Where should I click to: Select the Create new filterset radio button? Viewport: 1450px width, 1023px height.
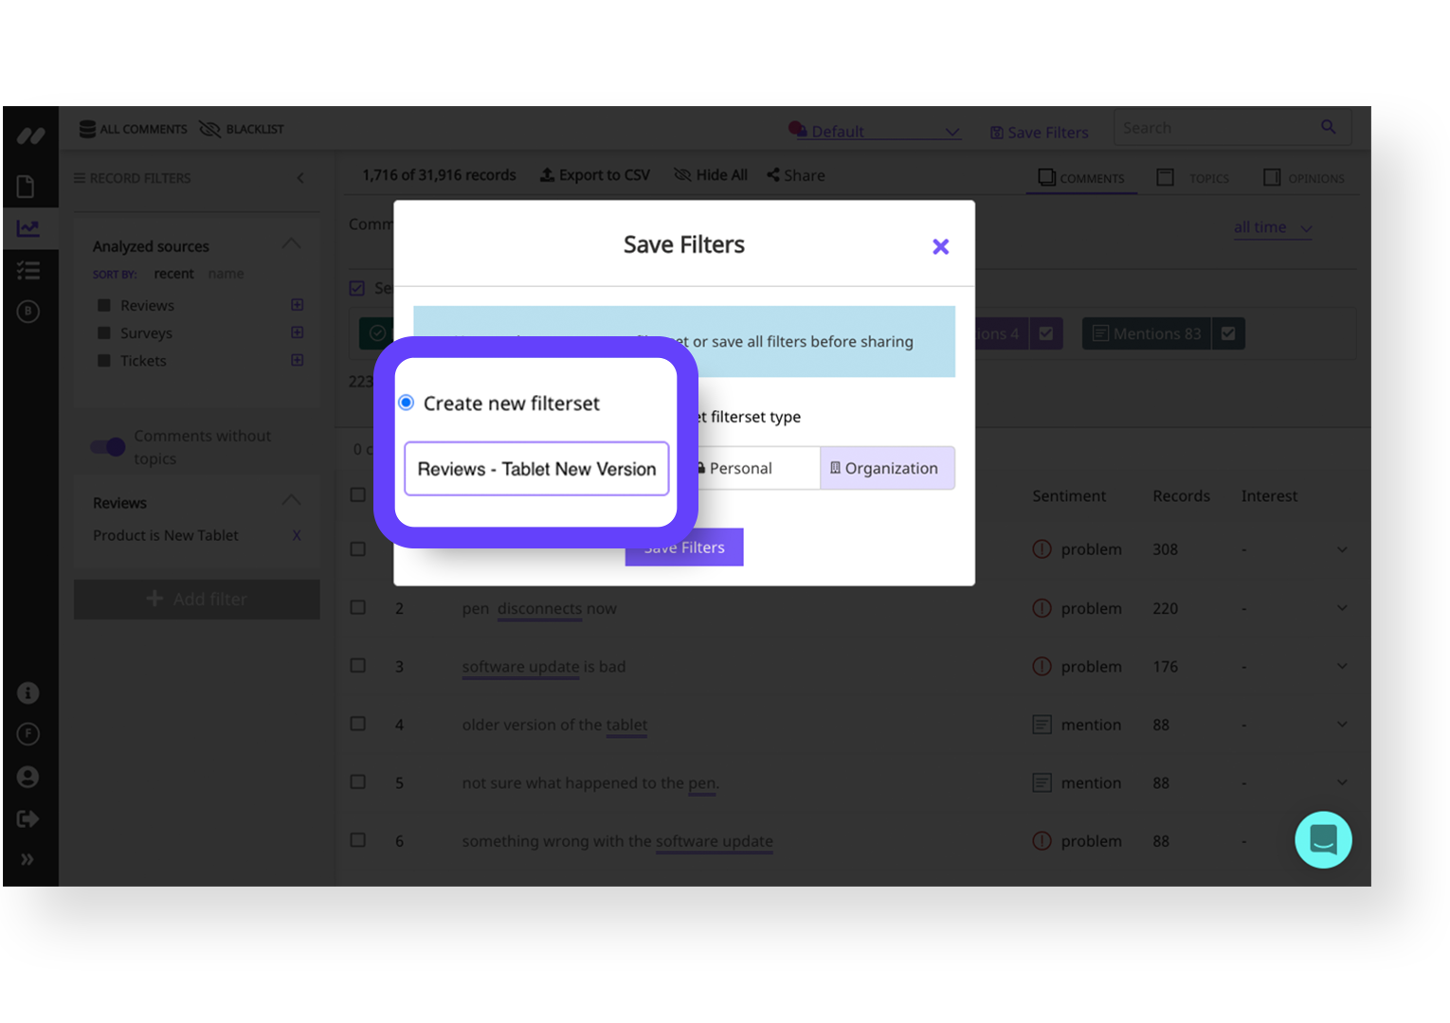(x=407, y=403)
